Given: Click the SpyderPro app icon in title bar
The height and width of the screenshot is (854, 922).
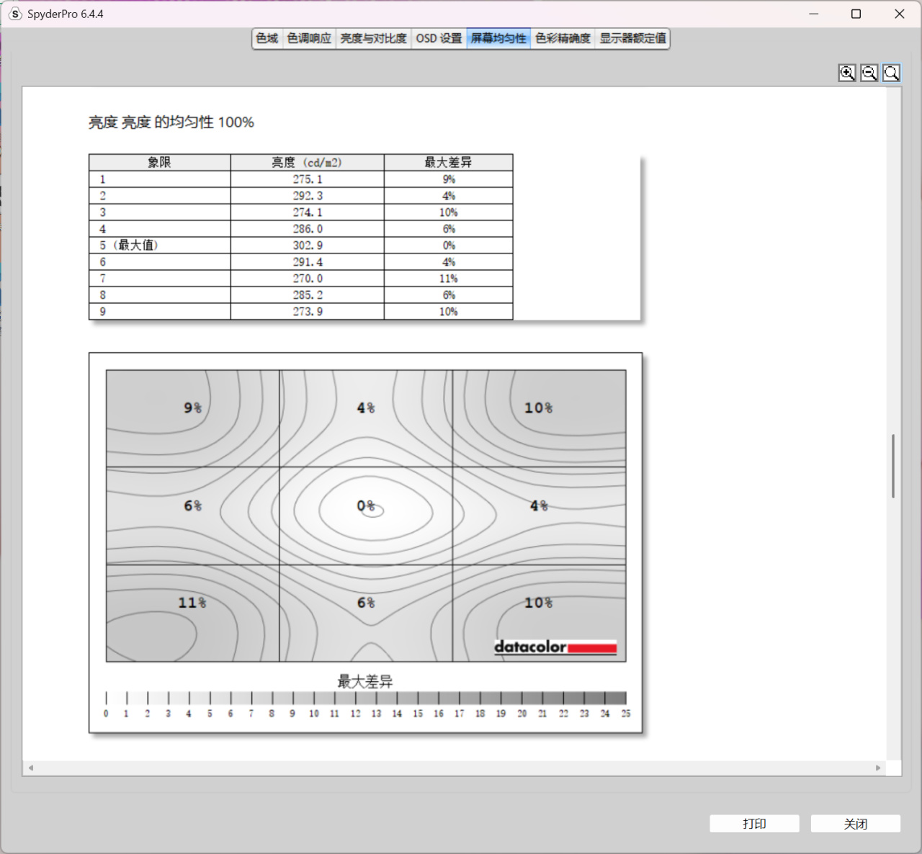Looking at the screenshot, I should 15,14.
